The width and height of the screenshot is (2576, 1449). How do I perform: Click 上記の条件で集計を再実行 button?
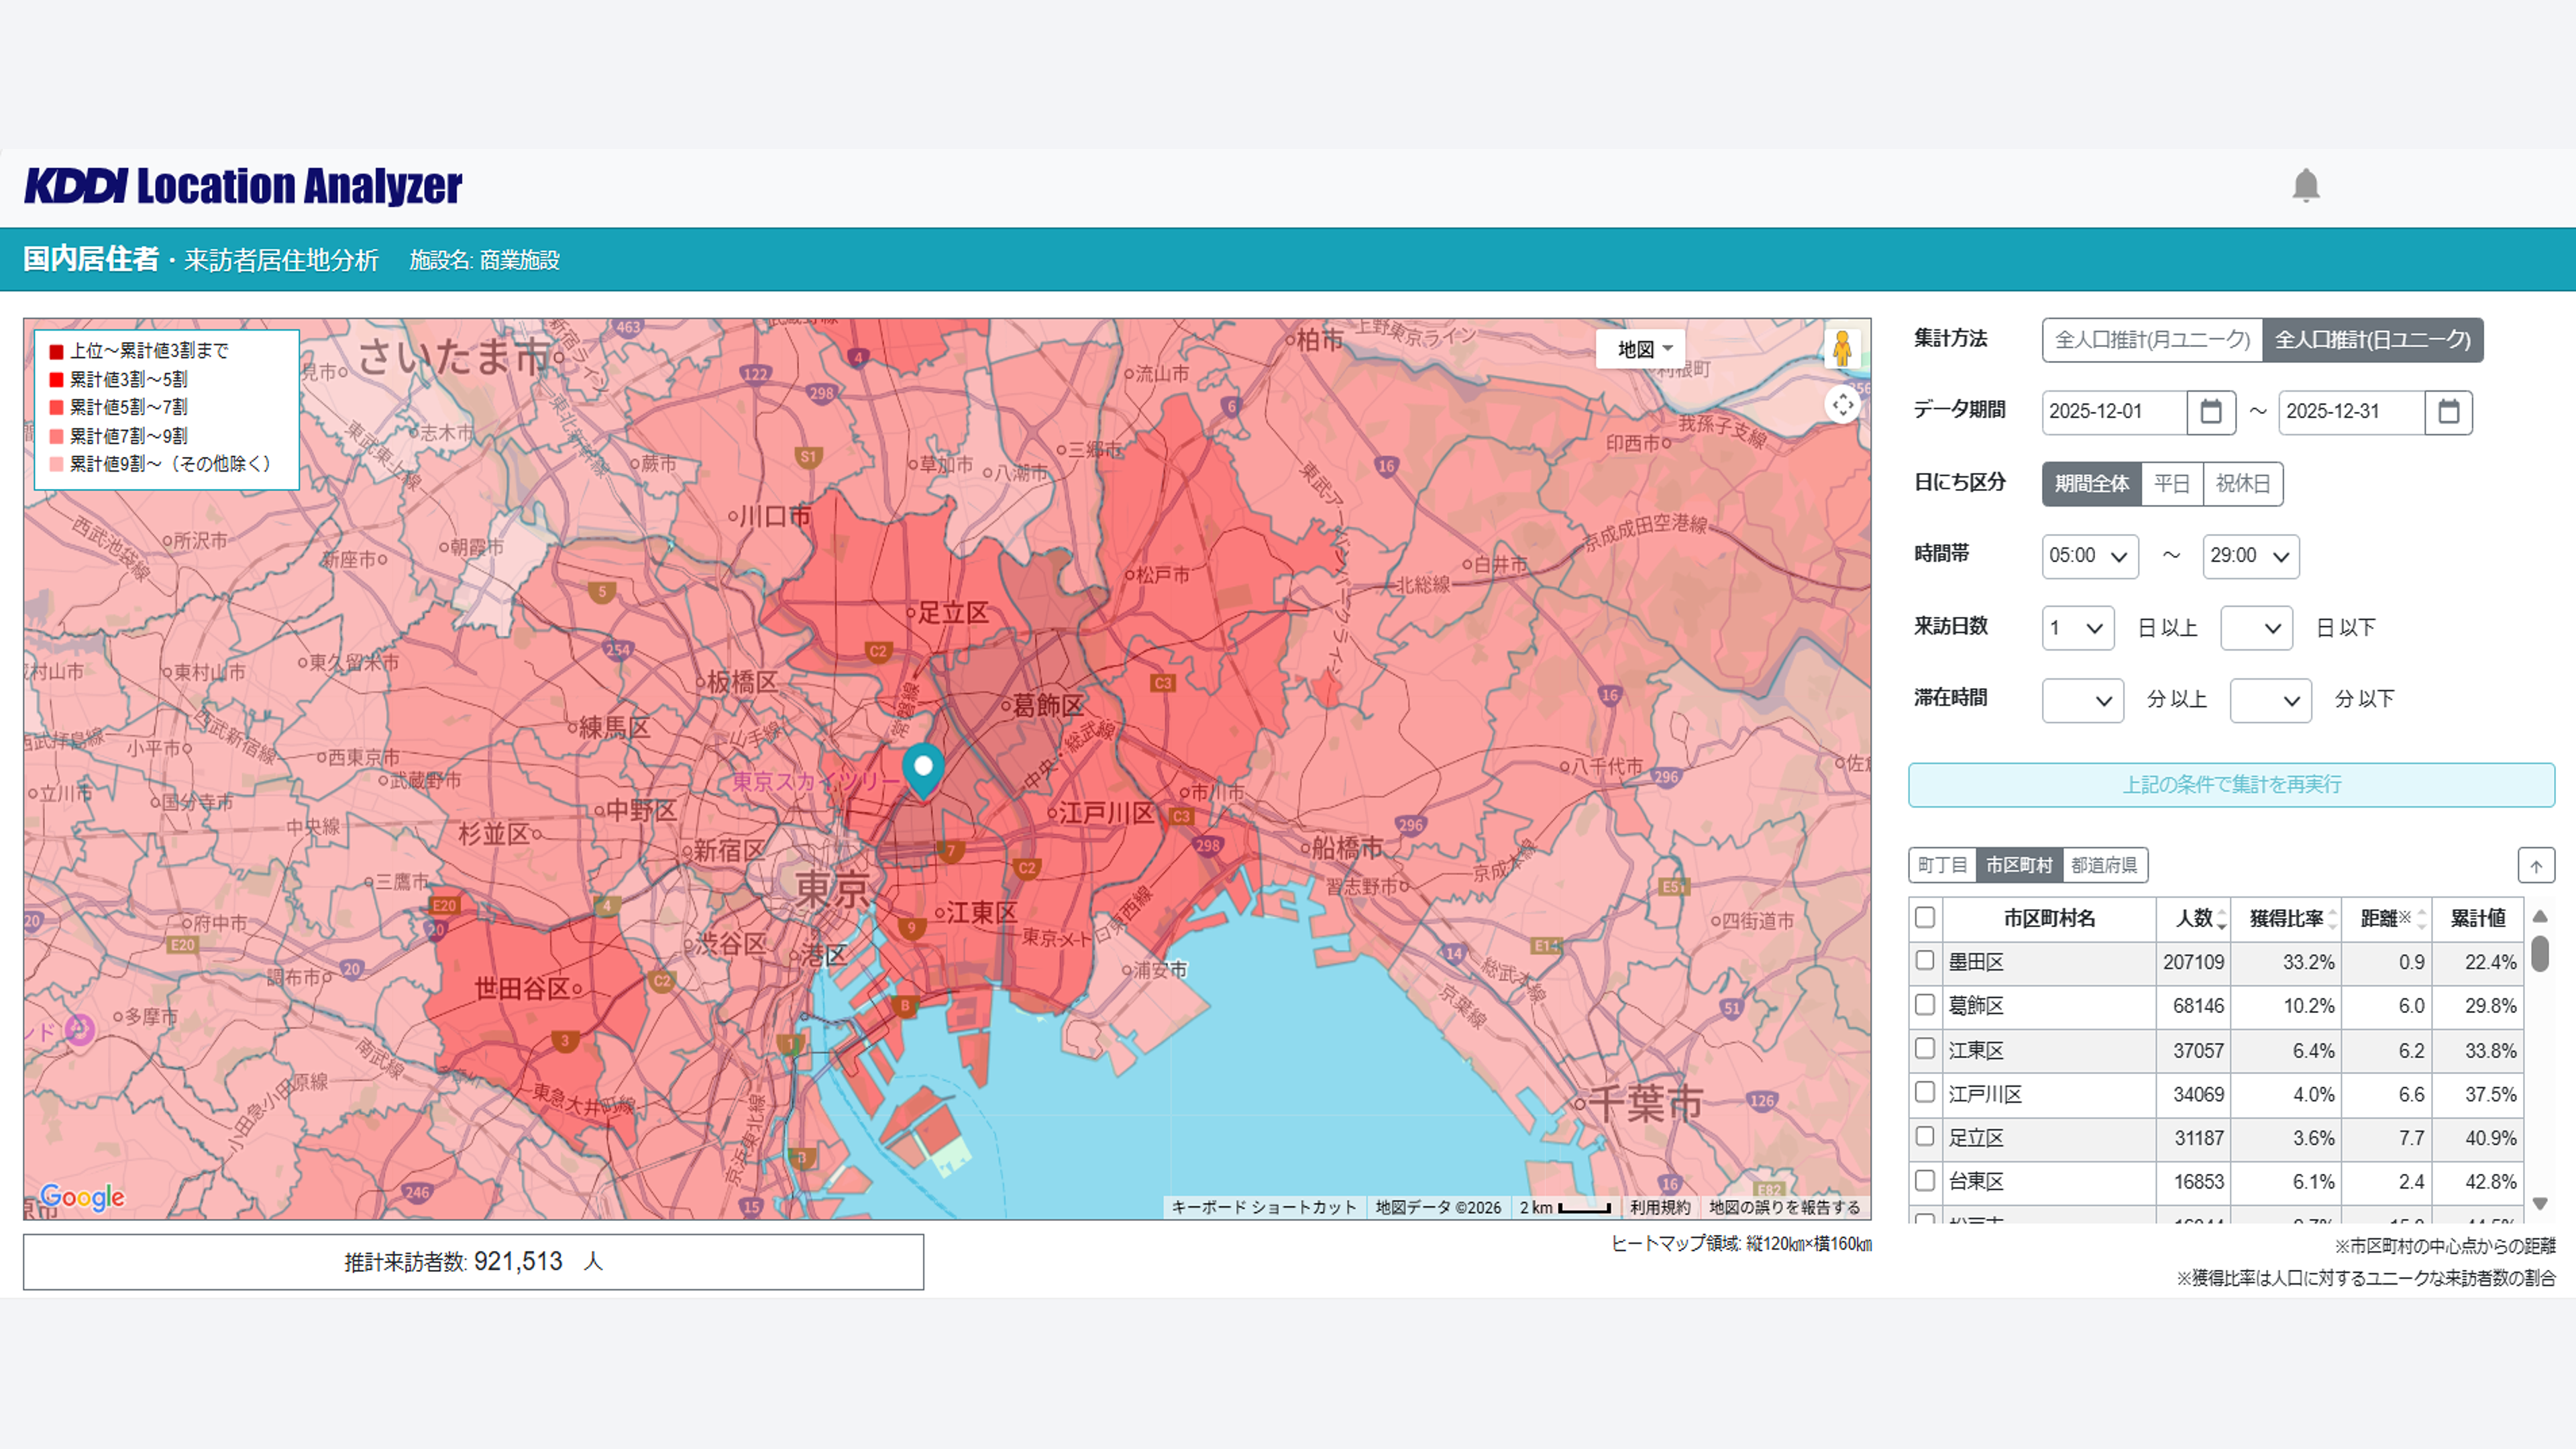click(2231, 785)
